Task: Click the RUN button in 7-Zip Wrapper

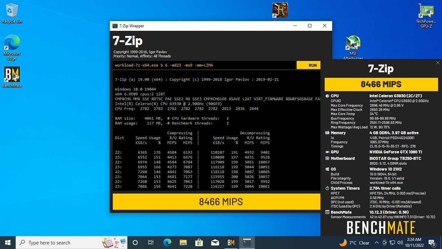Action: click(x=308, y=65)
